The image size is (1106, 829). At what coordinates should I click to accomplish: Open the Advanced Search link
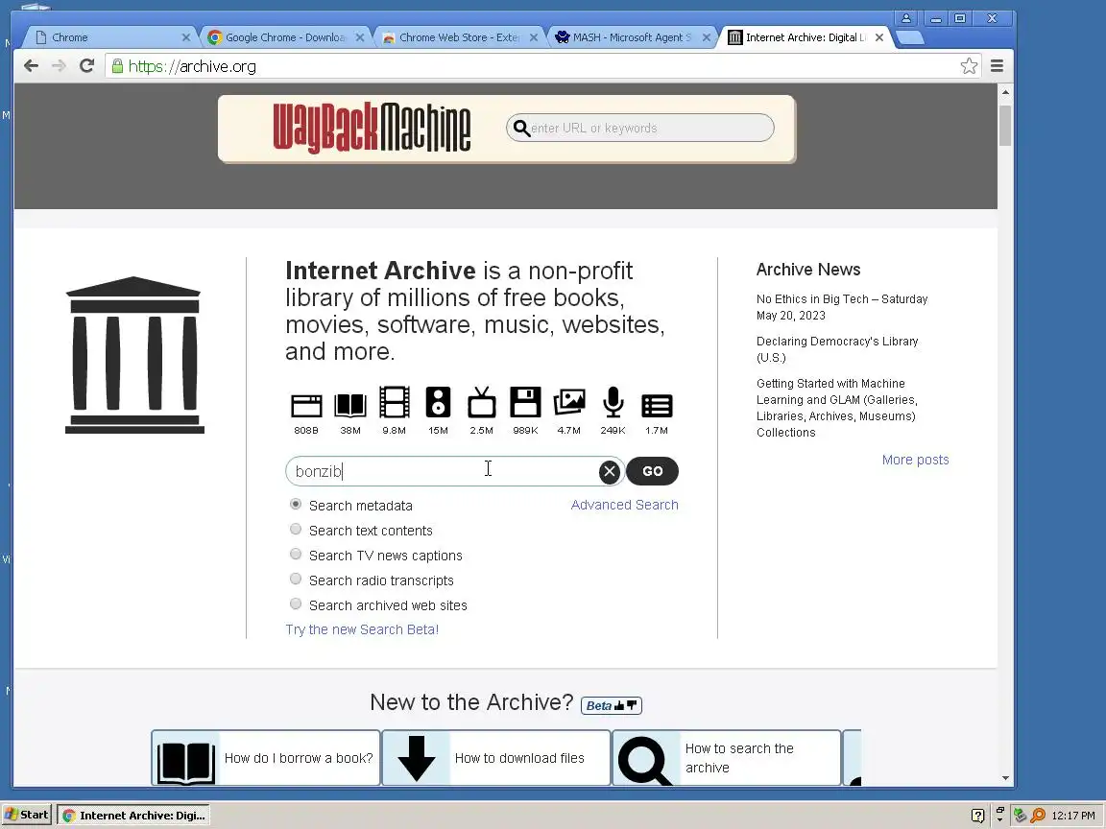click(624, 505)
